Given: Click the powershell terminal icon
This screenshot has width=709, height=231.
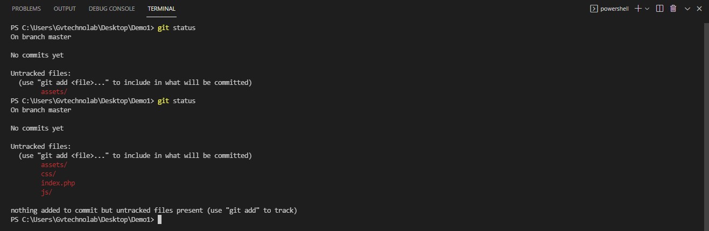Looking at the screenshot, I should click(x=594, y=9).
